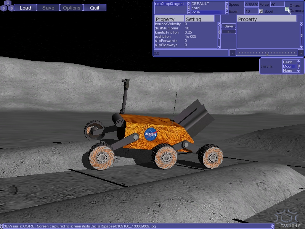Click the value field showing 0.0
Screen dimensions: 305x229
[191, 53]
